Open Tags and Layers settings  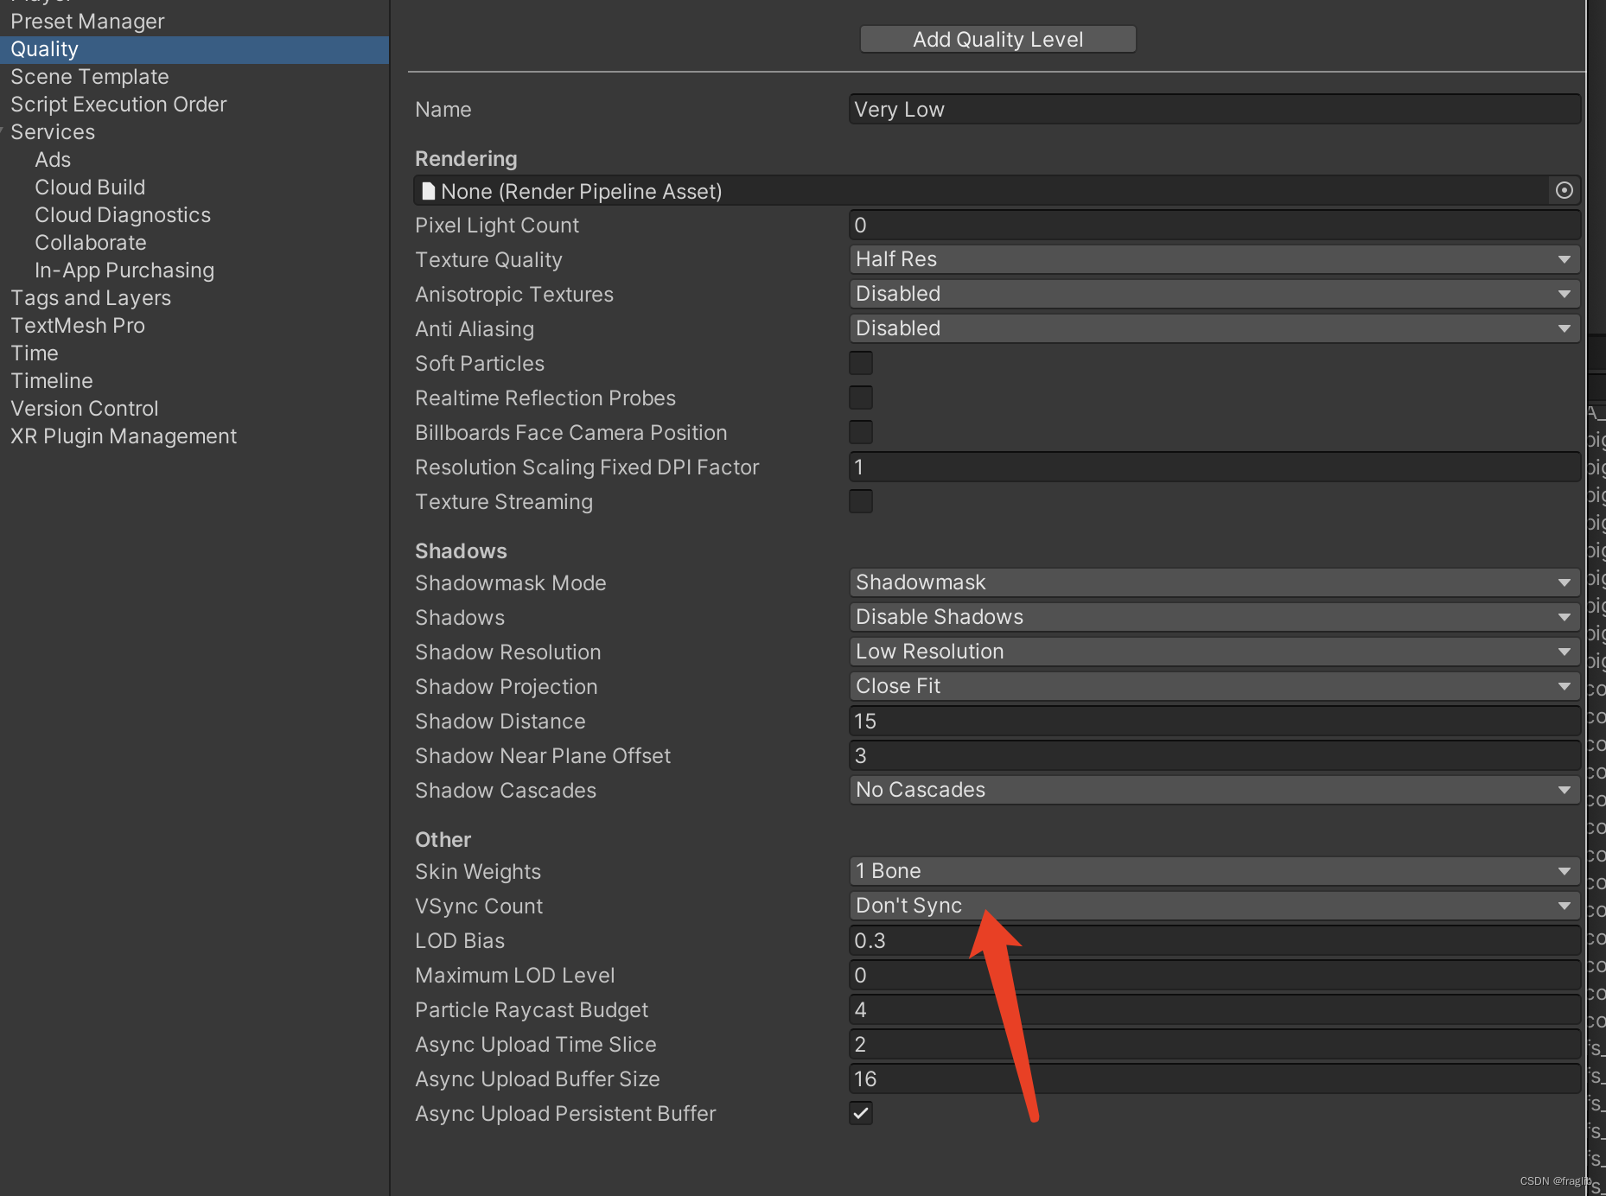click(x=91, y=298)
